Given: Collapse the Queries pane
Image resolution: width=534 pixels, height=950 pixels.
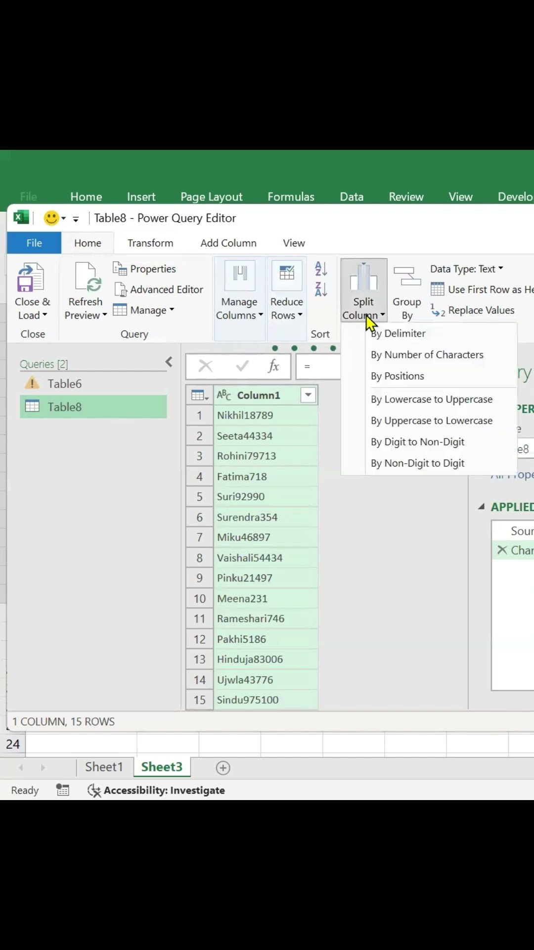Looking at the screenshot, I should point(169,362).
